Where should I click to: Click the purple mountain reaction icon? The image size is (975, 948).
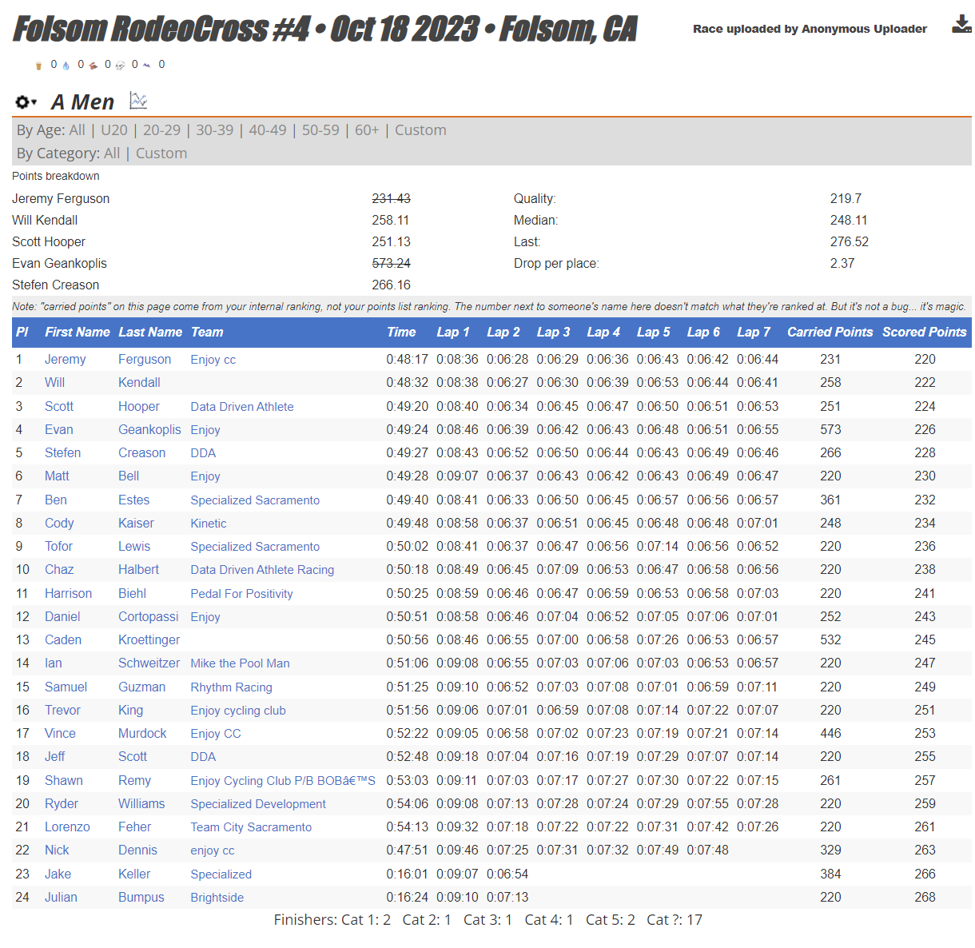147,66
